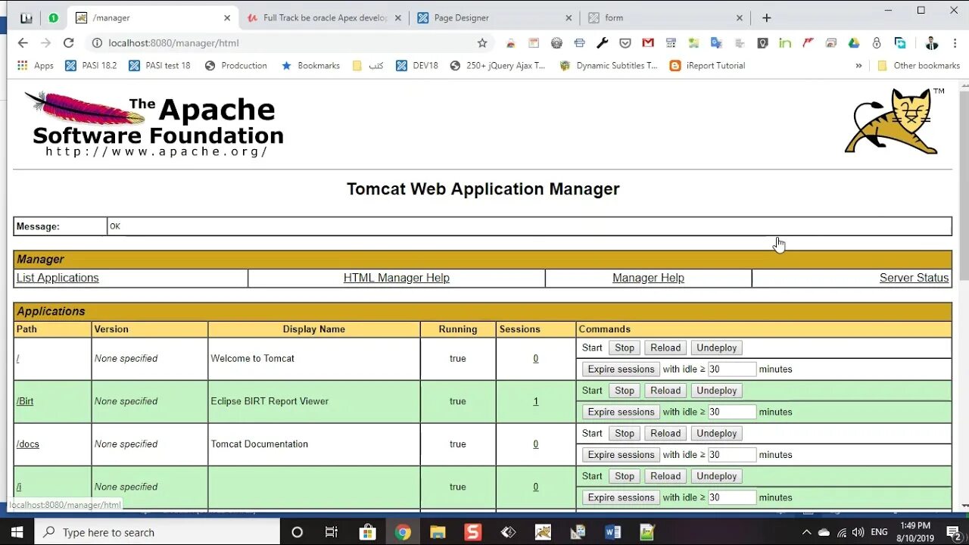Open the HTML Manager Help link
This screenshot has width=969, height=545.
397,278
